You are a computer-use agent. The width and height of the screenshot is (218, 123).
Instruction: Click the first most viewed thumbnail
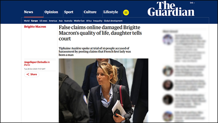pyautogui.click(x=168, y=39)
